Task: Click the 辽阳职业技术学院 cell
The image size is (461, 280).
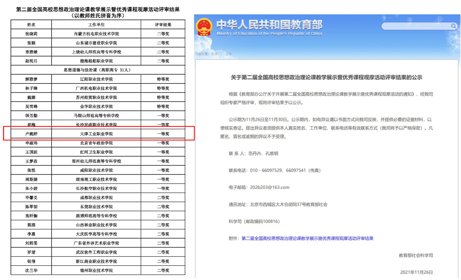Action: tap(96, 79)
